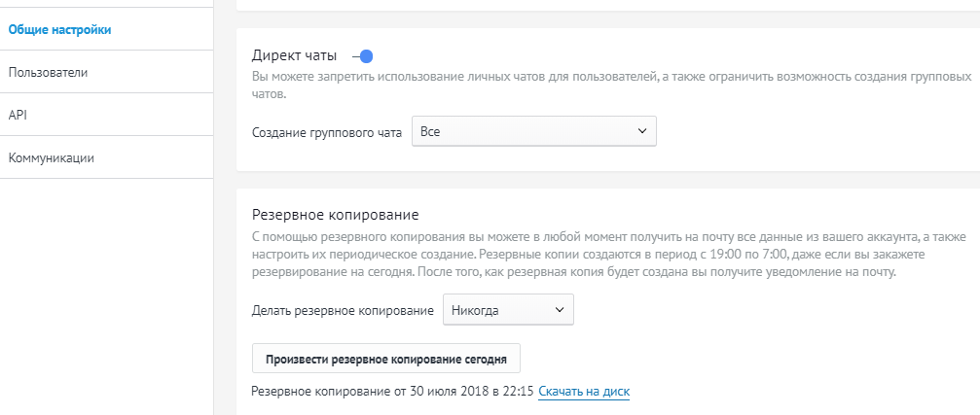
Task: Open the Создание группового чата dropdown showing Все
Action: [x=533, y=131]
